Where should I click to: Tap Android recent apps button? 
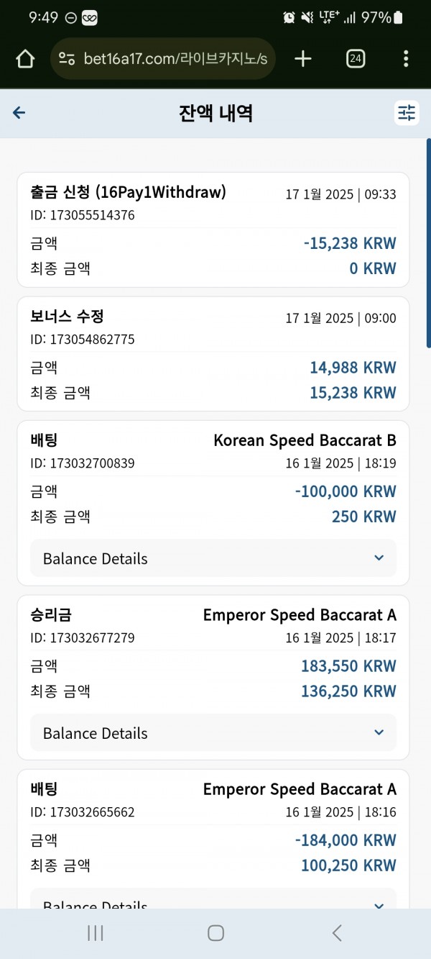click(x=96, y=933)
